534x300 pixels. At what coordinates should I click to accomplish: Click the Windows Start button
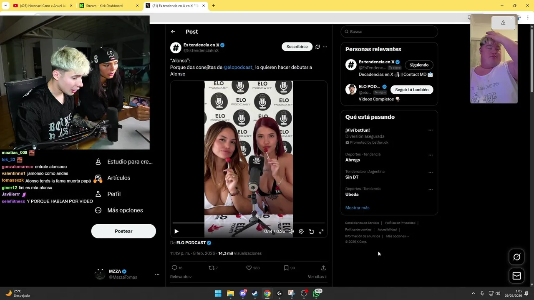click(x=218, y=293)
